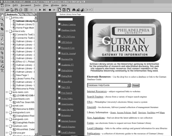Select the Movie tool

(2, 49)
